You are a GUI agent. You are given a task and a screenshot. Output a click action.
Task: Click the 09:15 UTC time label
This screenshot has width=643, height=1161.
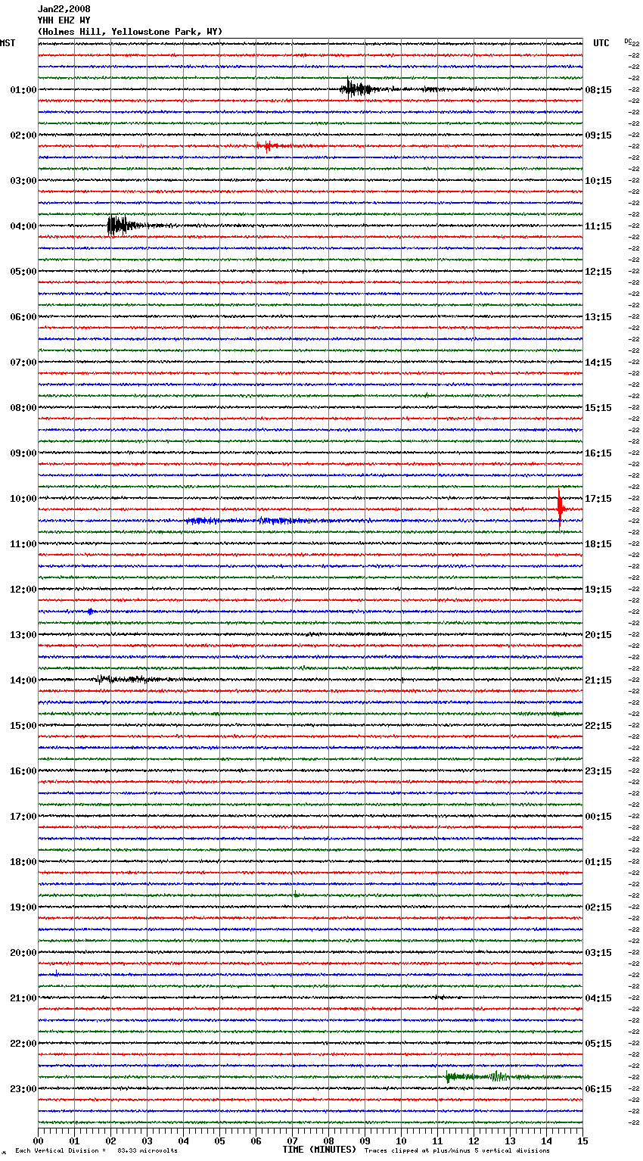click(598, 135)
